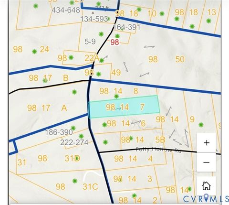The height and width of the screenshot is (205, 229).
Task: Click the 3 in parcel 98 14 3
Action: point(150,179)
